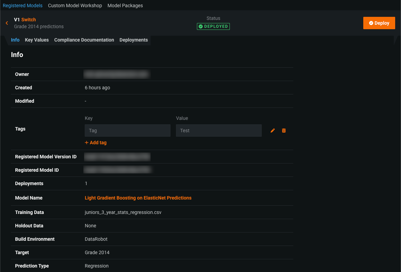This screenshot has width=401, height=272.
Task: Switch to the Model Packages tab
Action: (x=125, y=5)
